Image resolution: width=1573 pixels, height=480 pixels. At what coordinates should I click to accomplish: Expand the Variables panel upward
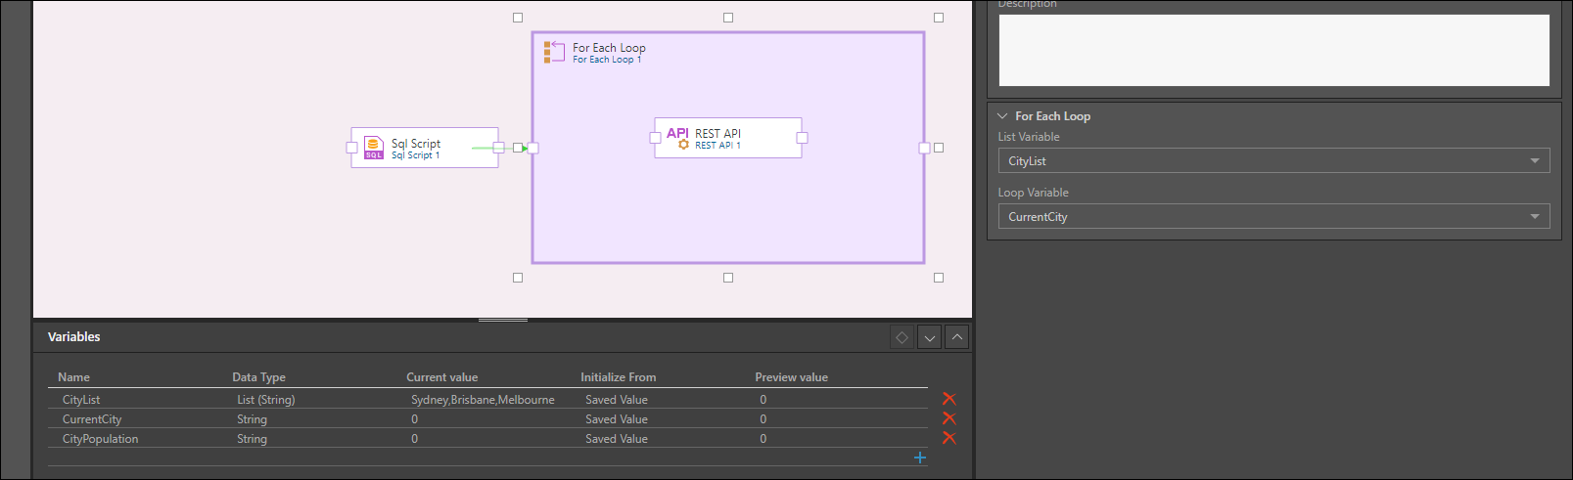click(957, 337)
